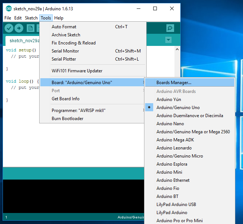
Task: Open the File menu
Action: coord(8,18)
